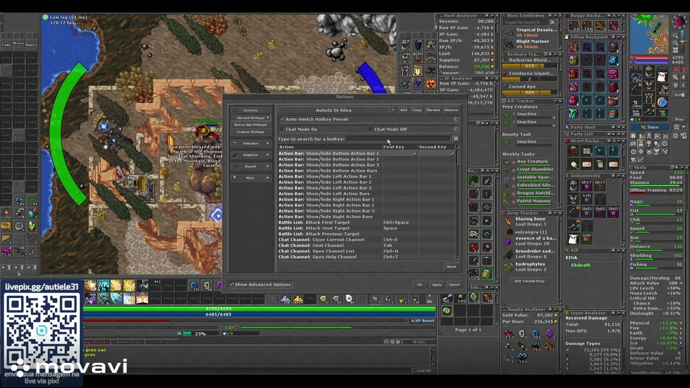The image size is (690, 388).
Task: Expand the Graphics options section
Action: click(251, 155)
